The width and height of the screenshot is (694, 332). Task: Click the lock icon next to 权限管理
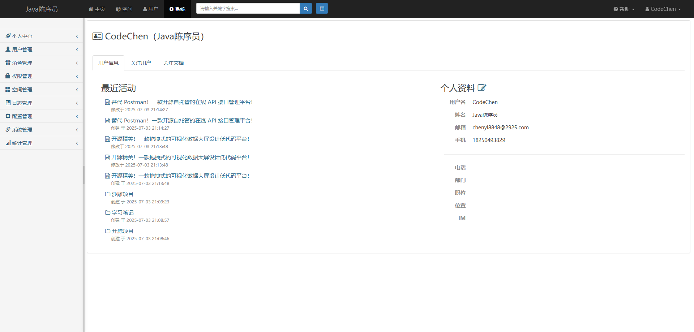(8, 76)
